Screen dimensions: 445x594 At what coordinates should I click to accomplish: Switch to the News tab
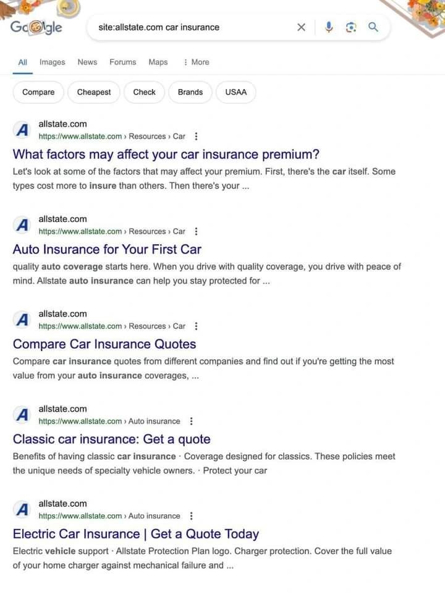click(87, 62)
